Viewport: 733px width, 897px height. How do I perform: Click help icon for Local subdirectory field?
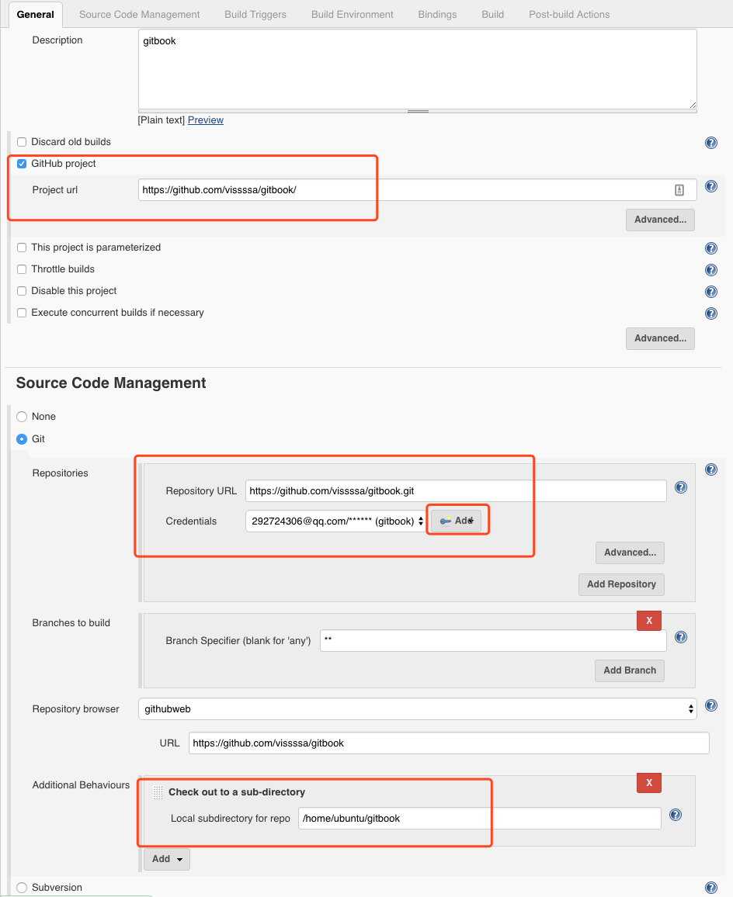(x=676, y=815)
